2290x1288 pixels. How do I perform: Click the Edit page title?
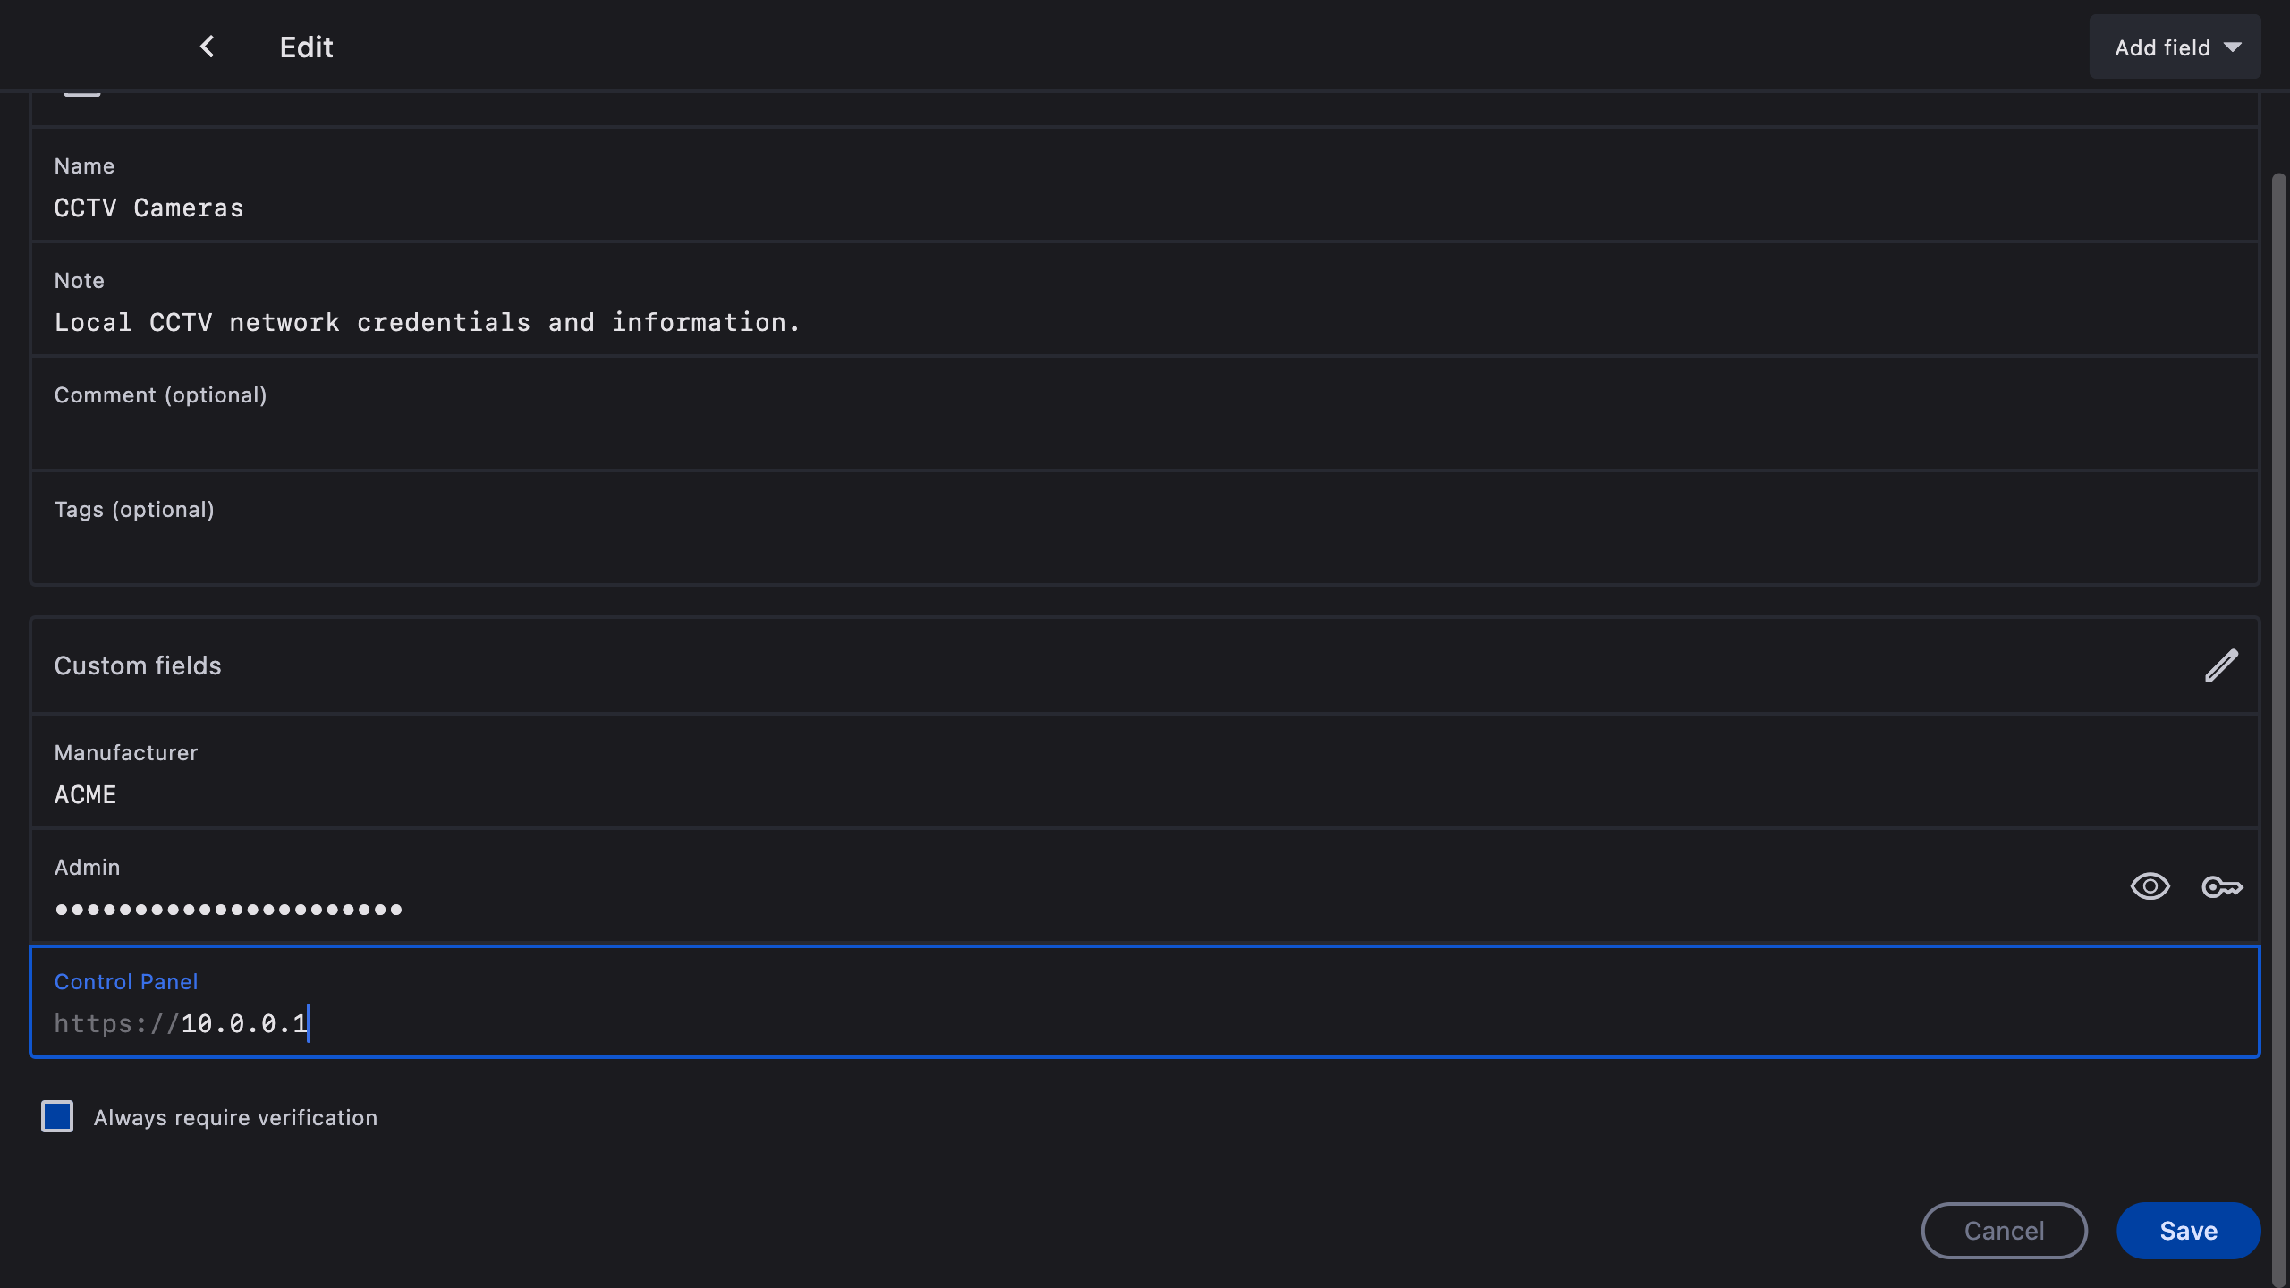click(x=306, y=47)
